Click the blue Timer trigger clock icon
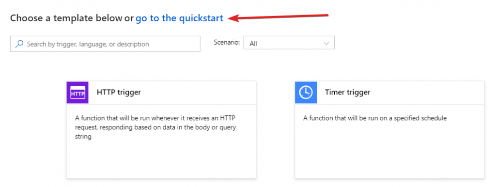Viewport: 496px width, 187px height. coord(306,93)
